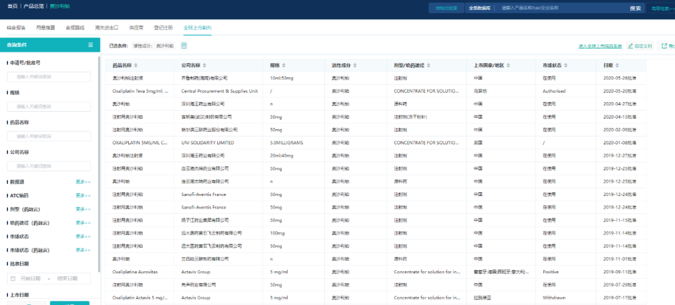This screenshot has width=675, height=305.
Task: Click the 自定义列 pencil button
Action: [639, 46]
